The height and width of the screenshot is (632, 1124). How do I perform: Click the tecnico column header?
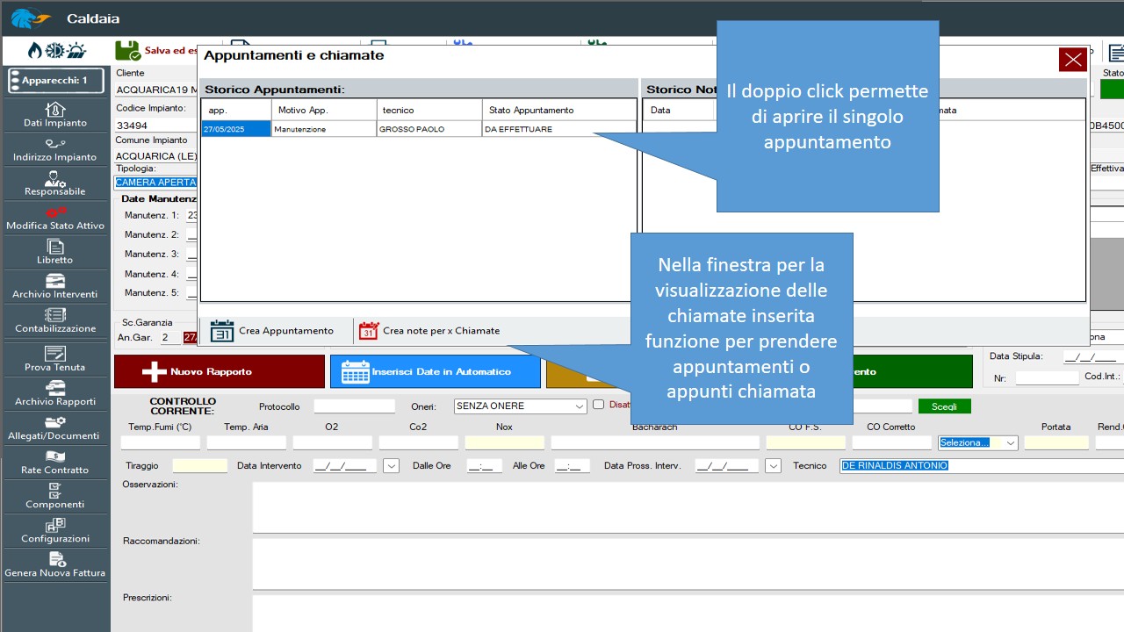coord(429,110)
